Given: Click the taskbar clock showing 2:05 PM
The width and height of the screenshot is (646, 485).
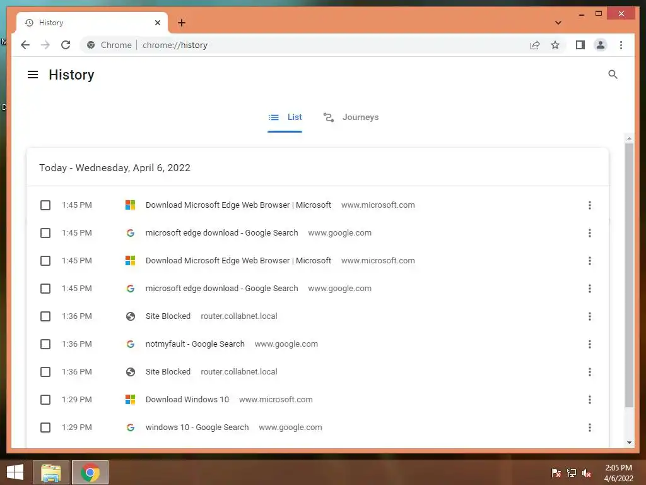Looking at the screenshot, I should tap(618, 472).
